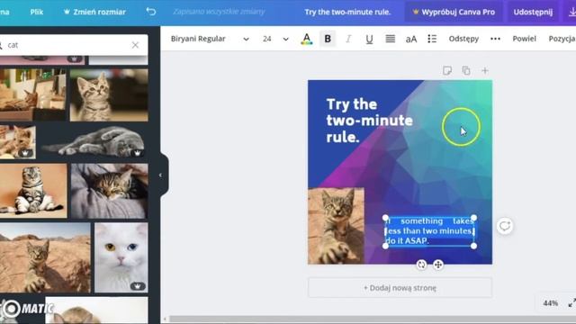
Task: Toggle underline formatting
Action: pyautogui.click(x=369, y=39)
